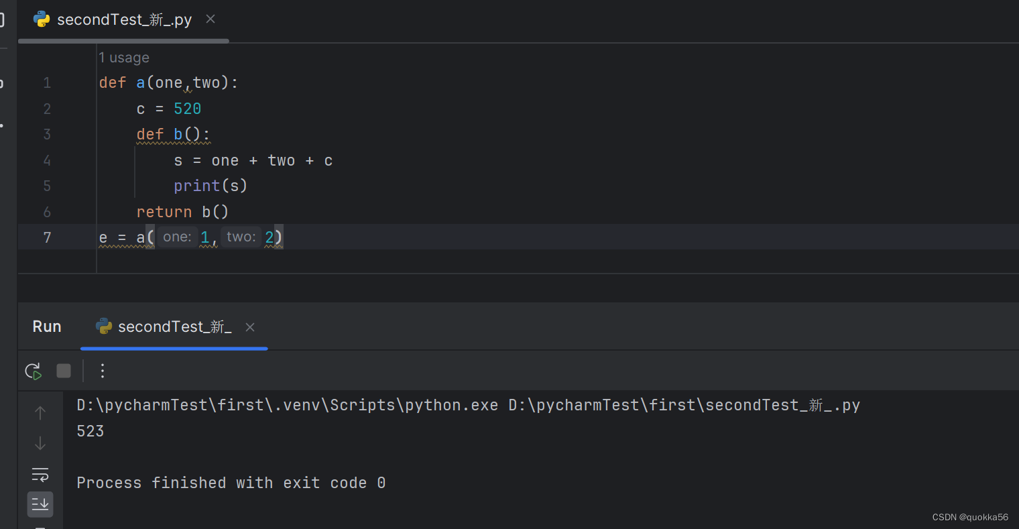Click 's = one + two + c' line

(253, 161)
